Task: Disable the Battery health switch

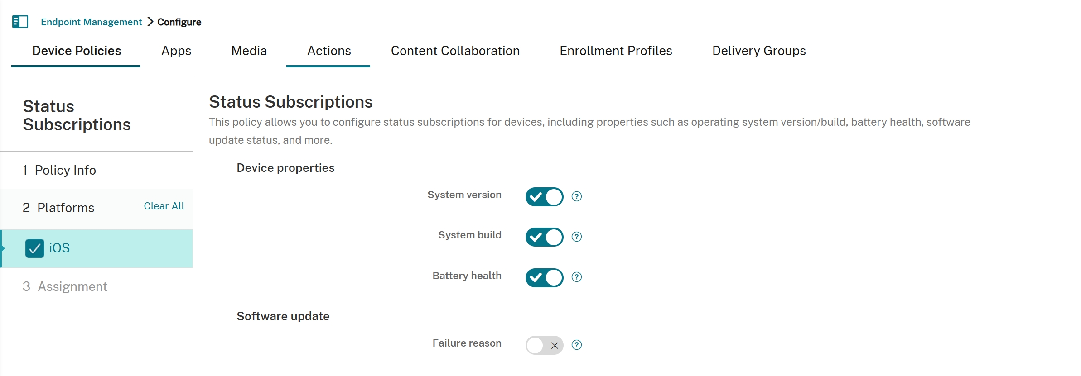Action: (544, 277)
